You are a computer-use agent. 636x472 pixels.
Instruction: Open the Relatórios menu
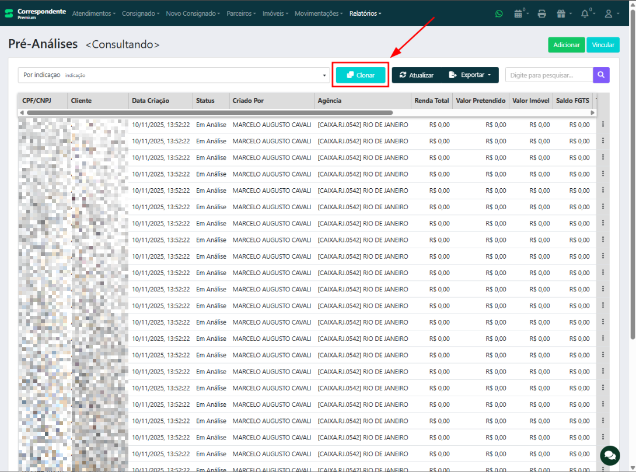pos(365,13)
